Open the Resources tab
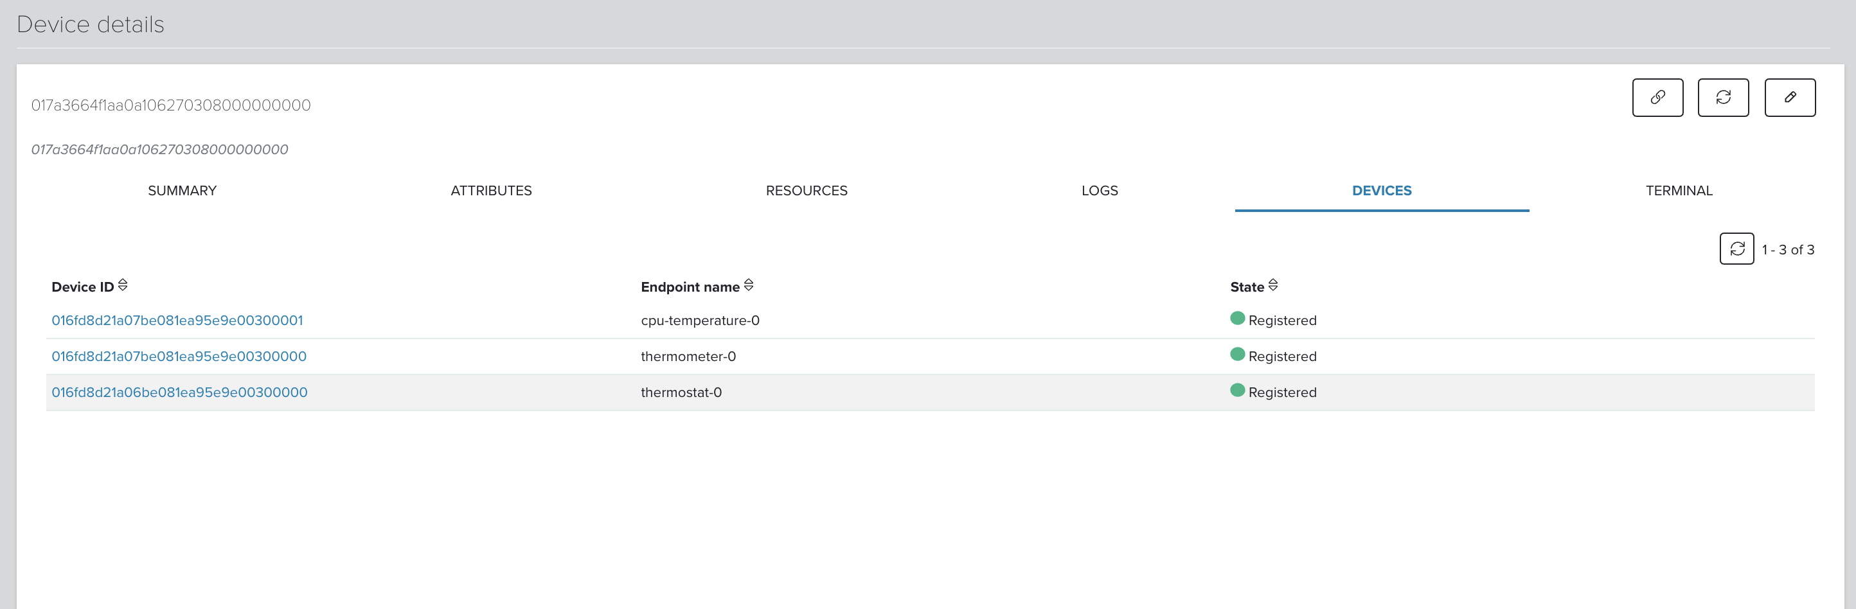The width and height of the screenshot is (1856, 609). pyautogui.click(x=807, y=191)
